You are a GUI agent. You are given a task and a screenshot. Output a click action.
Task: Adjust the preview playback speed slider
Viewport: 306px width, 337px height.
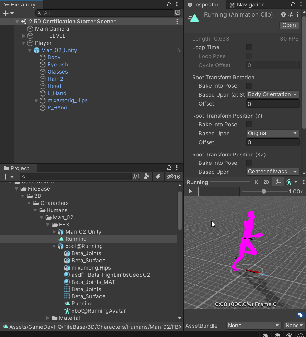pyautogui.click(x=264, y=191)
